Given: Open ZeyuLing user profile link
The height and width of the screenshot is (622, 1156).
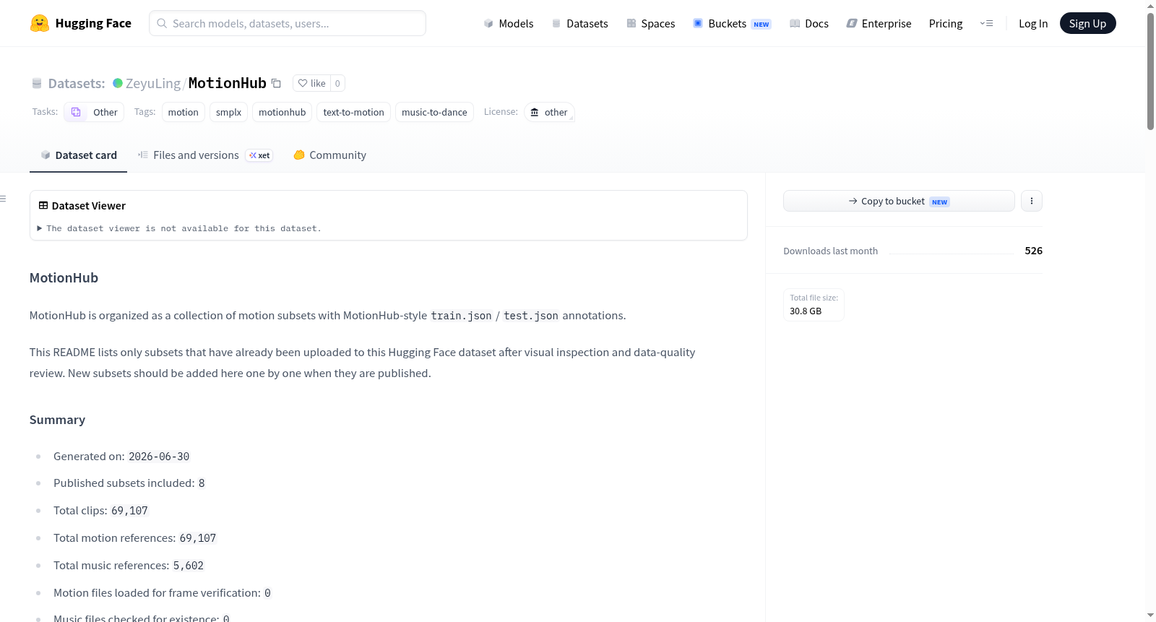Looking at the screenshot, I should (x=153, y=83).
